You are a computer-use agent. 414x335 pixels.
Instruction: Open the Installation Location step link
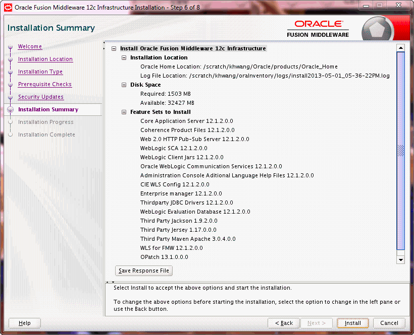tap(45, 59)
